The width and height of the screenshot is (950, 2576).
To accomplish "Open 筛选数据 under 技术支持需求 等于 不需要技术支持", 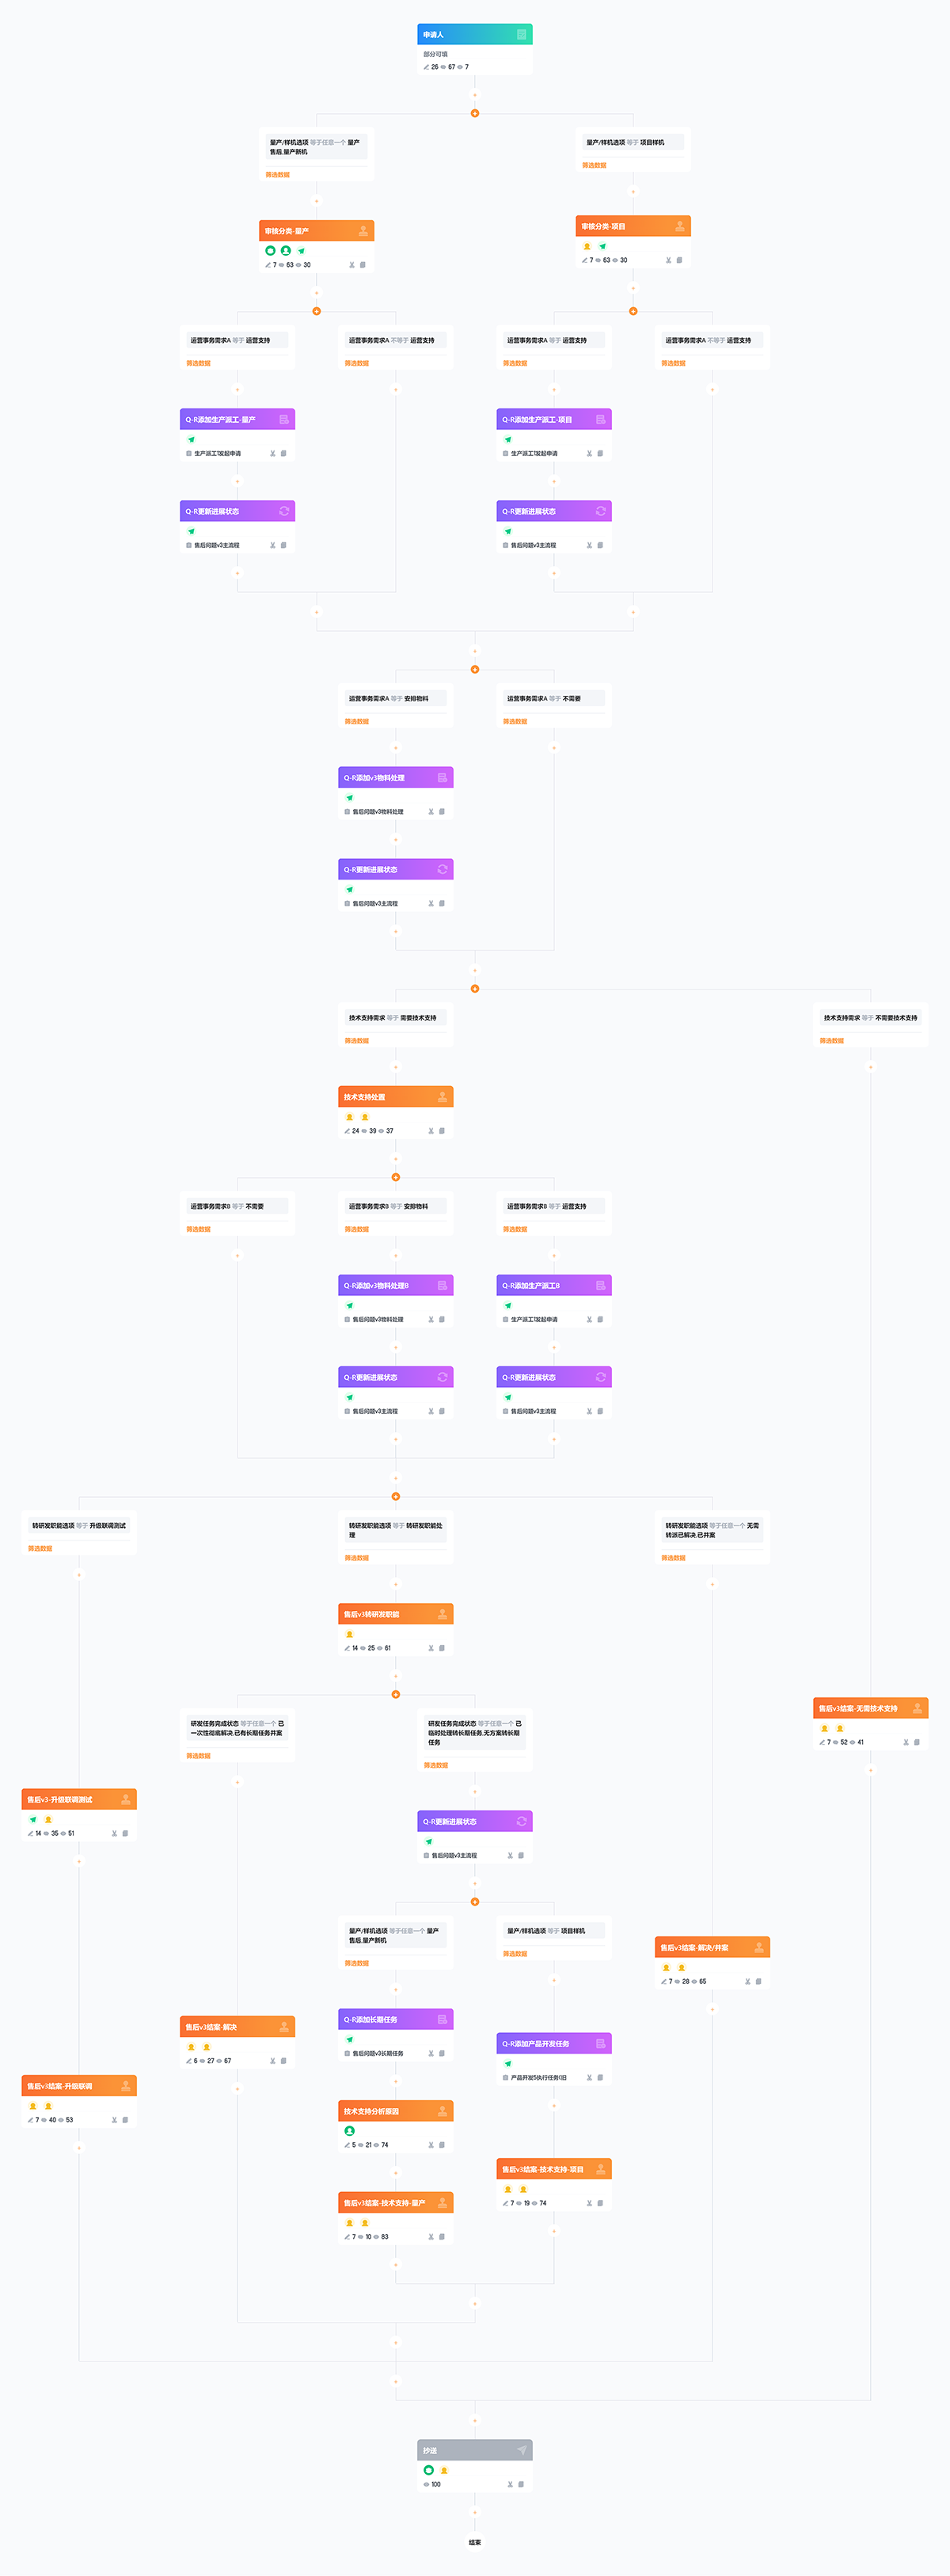I will tap(832, 1041).
